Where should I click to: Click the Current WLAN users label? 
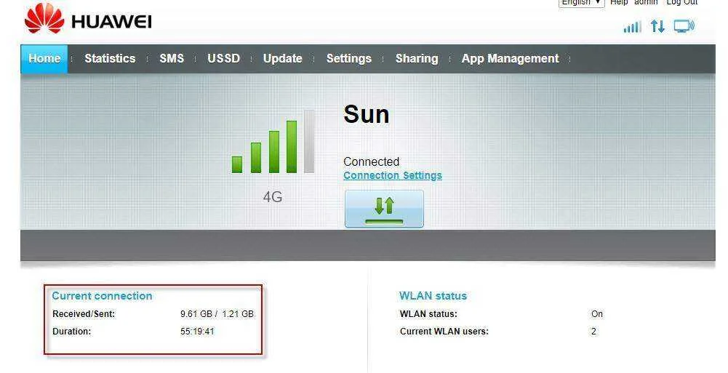[444, 332]
